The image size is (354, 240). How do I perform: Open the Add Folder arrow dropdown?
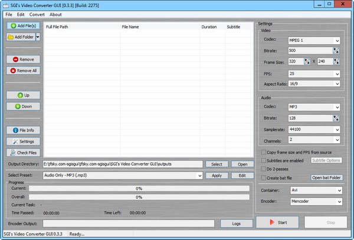38,37
